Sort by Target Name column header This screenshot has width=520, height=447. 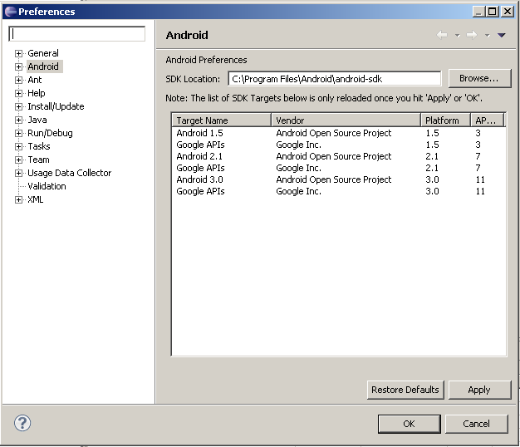point(222,120)
